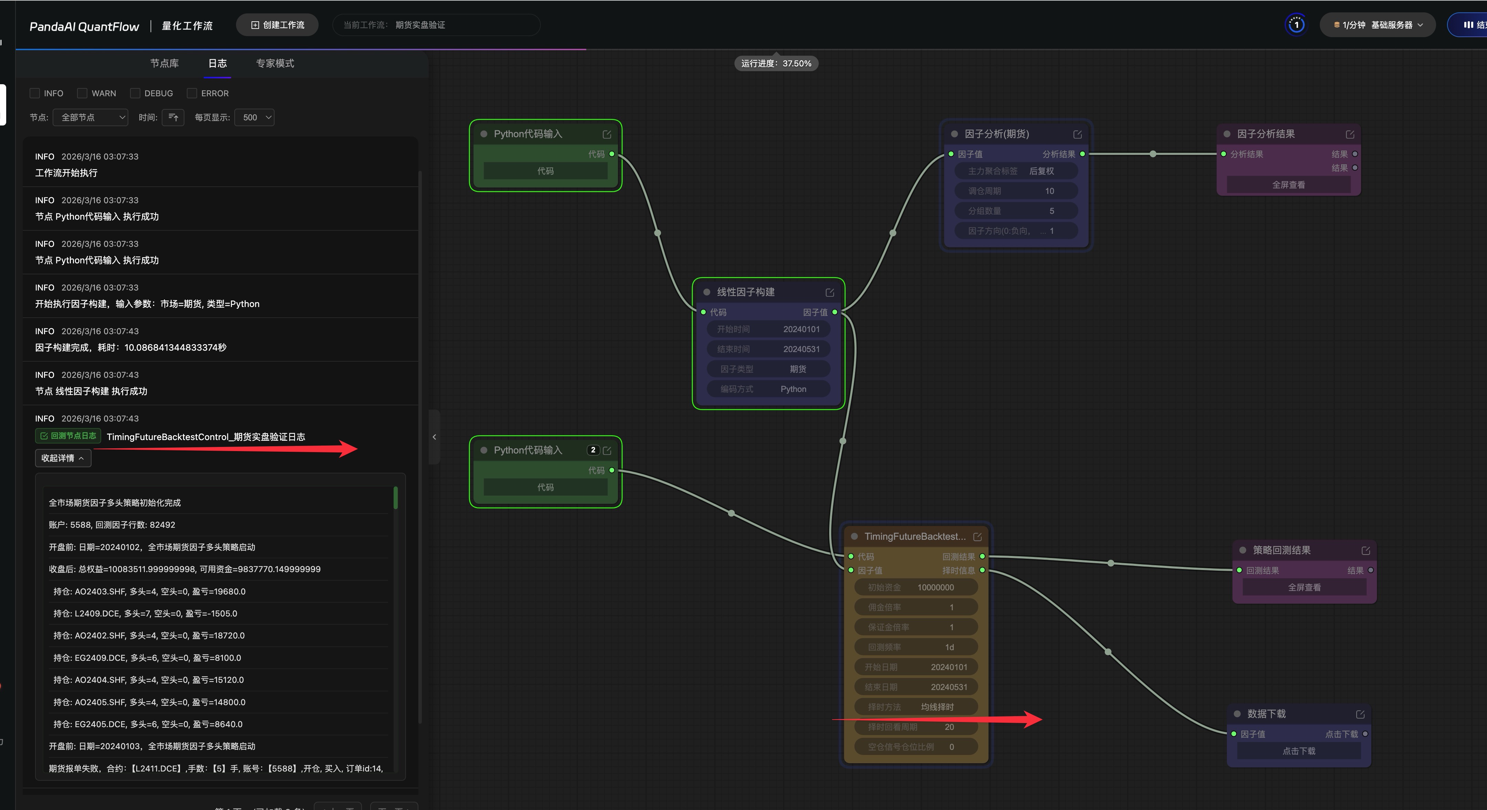Click link midpoint between 因子分析(期货) and 因子分析结果
The image size is (1487, 810).
tap(1153, 154)
